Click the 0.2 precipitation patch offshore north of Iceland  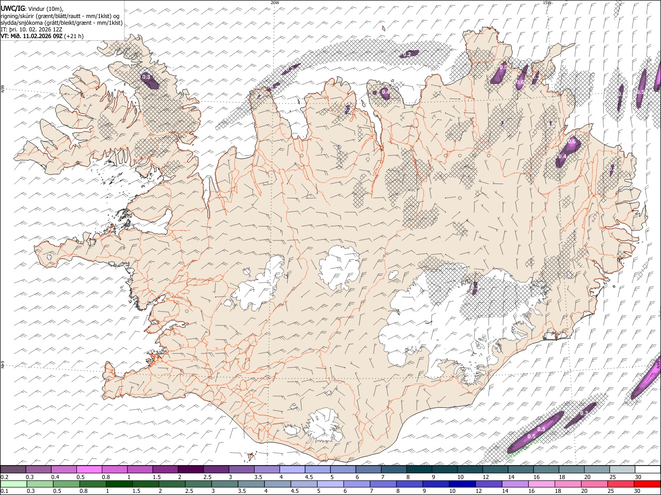(x=410, y=54)
